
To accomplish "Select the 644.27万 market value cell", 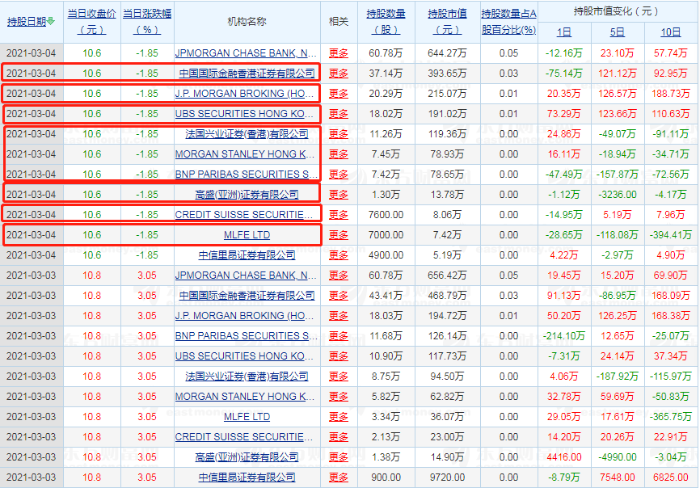I will point(447,53).
